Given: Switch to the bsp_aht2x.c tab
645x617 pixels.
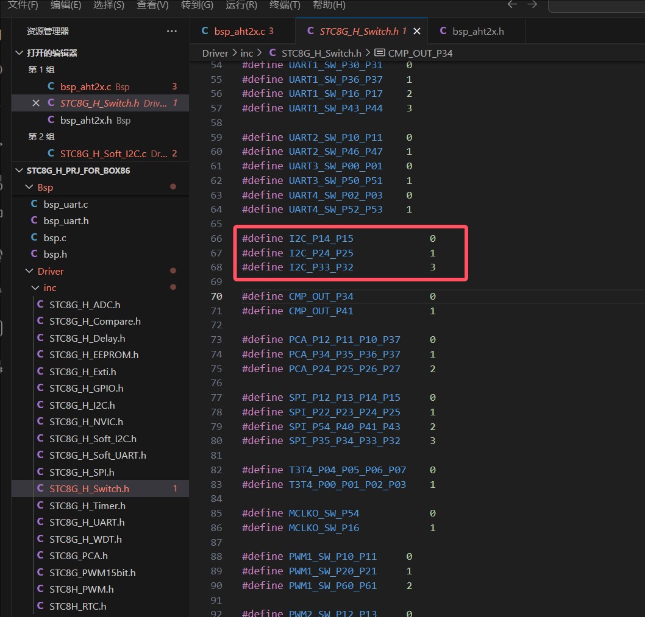Looking at the screenshot, I should [x=243, y=31].
